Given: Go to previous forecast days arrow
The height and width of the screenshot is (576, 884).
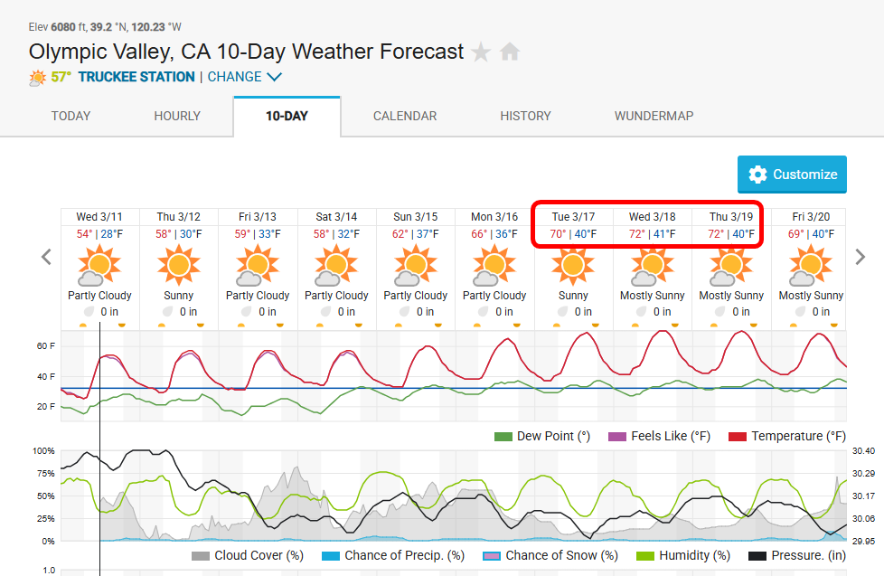Looking at the screenshot, I should (x=47, y=257).
